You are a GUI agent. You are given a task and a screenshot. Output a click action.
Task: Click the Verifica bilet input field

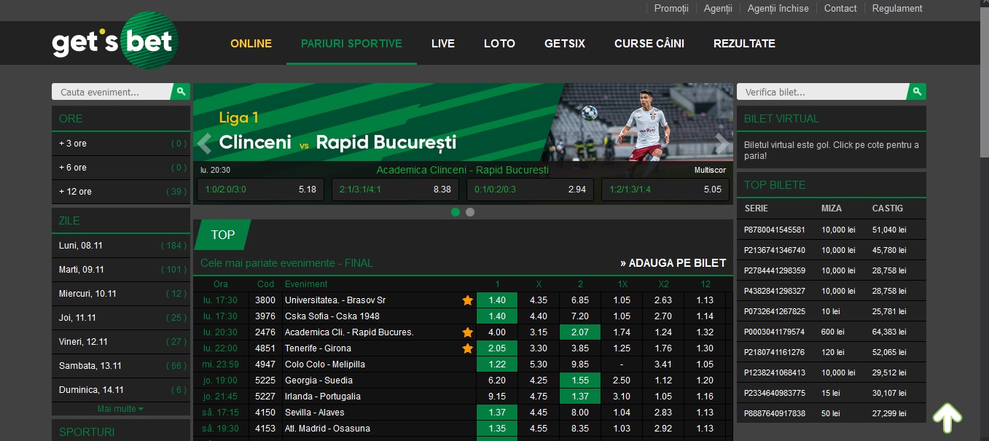click(x=822, y=92)
